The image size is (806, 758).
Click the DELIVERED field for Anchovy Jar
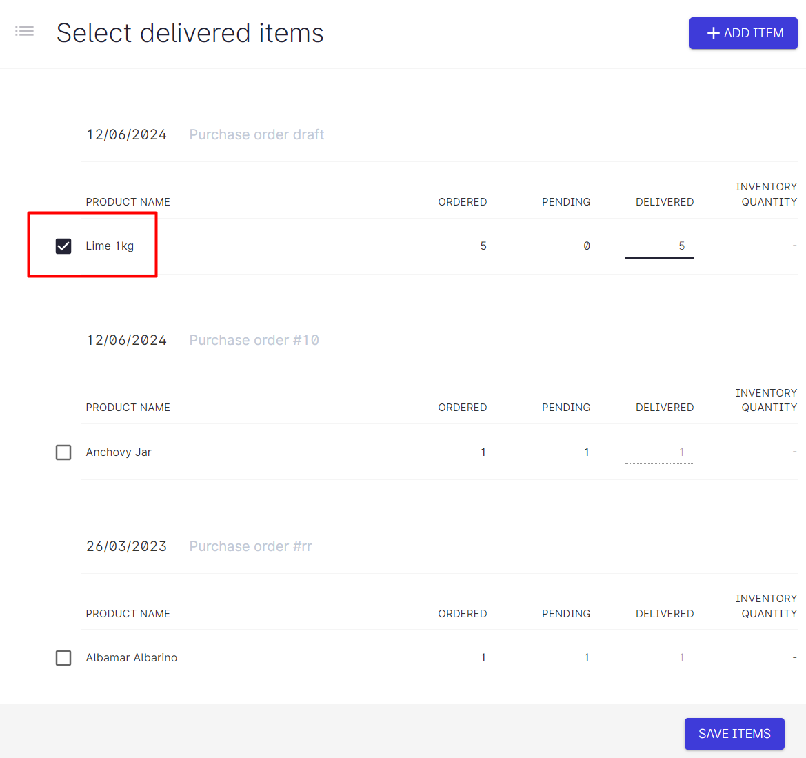coord(659,452)
